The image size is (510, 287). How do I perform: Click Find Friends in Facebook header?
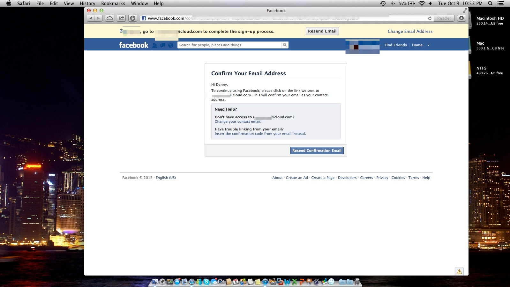click(395, 45)
